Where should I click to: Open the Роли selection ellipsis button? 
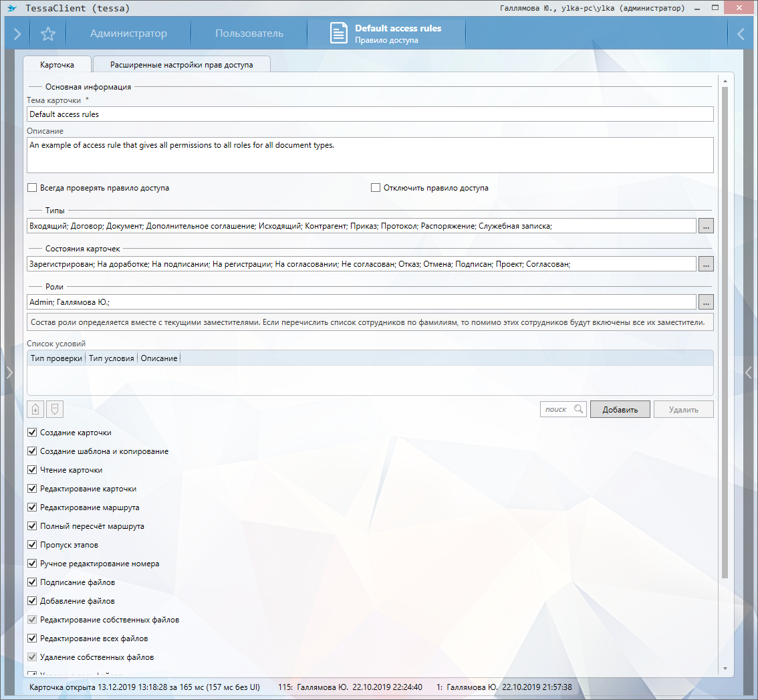[x=706, y=302]
